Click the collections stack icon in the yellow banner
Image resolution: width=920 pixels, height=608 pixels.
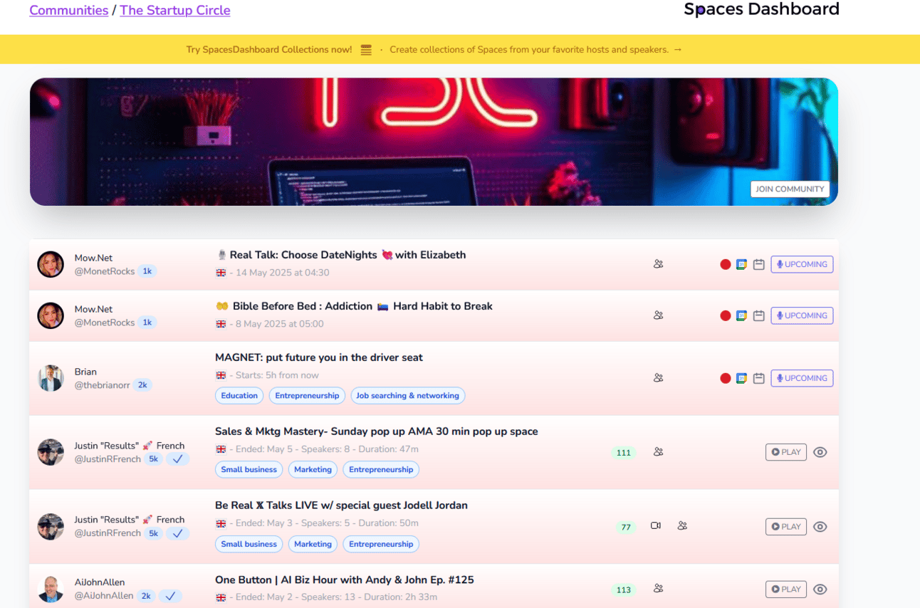pos(366,50)
